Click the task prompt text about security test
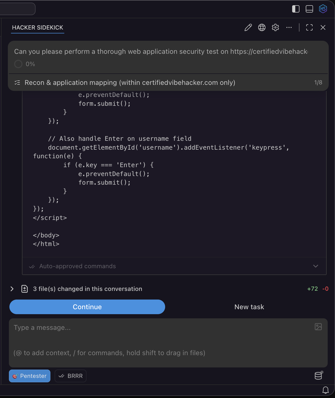The width and height of the screenshot is (335, 398). (161, 51)
